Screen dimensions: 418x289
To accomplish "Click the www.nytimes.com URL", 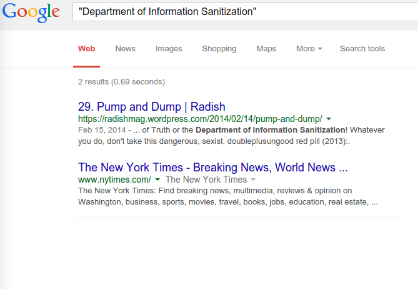I will (114, 180).
